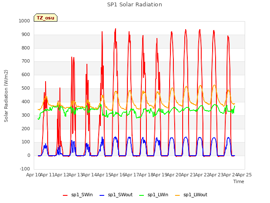This screenshot has height=203, width=270.
Task: Click the 200 y-axis tick label
Action: point(26,129)
